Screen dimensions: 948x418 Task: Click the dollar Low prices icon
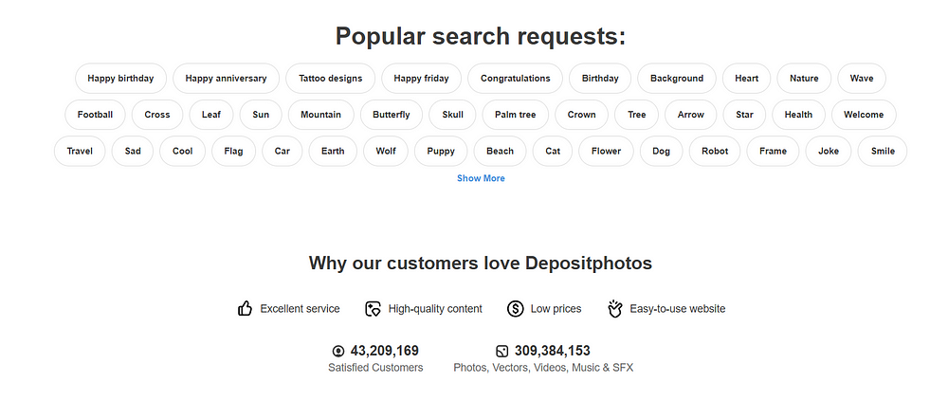coord(515,308)
